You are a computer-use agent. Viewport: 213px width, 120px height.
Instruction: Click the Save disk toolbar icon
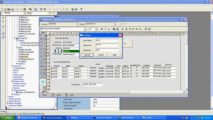tap(9, 9)
